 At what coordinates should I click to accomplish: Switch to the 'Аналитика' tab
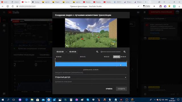pyautogui.click(x=45, y=55)
